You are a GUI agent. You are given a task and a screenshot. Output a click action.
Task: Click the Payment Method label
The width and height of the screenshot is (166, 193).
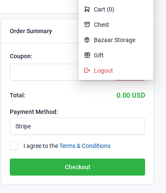34,112
